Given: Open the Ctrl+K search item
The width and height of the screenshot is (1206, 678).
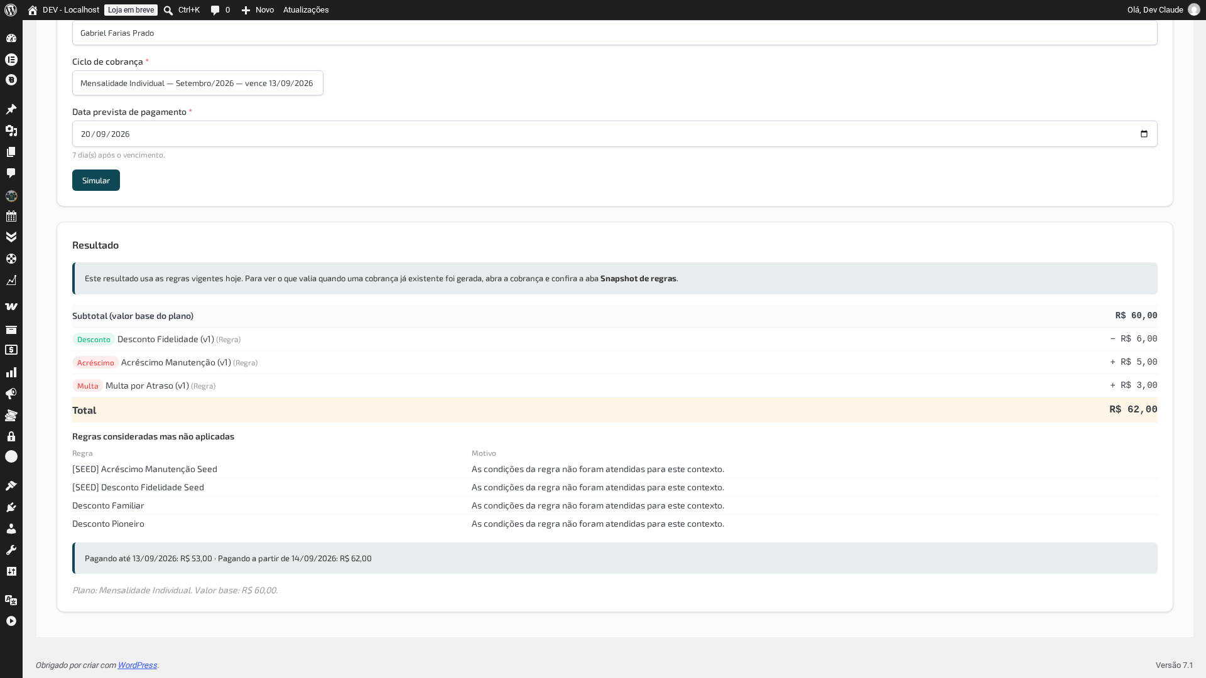Looking at the screenshot, I should click(182, 10).
